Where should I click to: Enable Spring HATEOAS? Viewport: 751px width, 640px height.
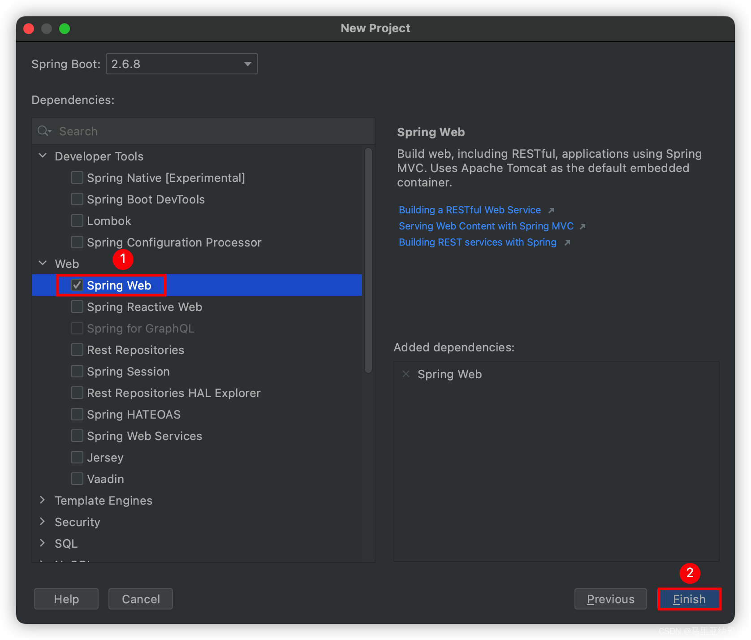click(77, 414)
